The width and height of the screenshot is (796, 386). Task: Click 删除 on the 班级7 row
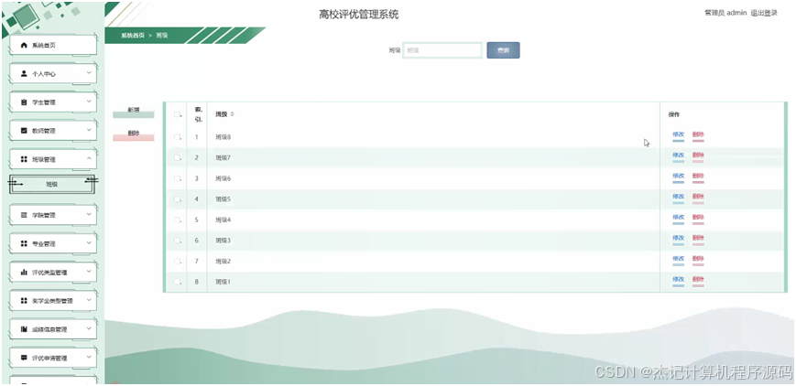(x=698, y=155)
